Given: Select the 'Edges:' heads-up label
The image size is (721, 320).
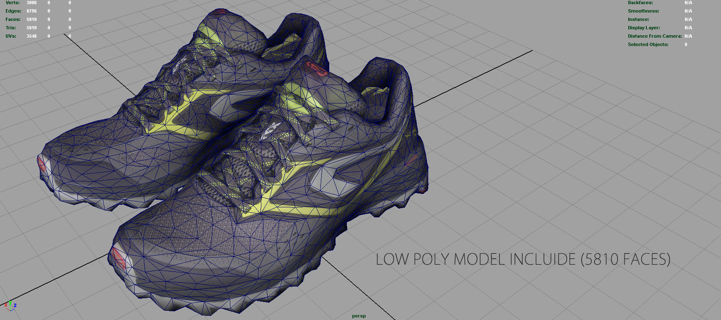Looking at the screenshot, I should pyautogui.click(x=13, y=11).
